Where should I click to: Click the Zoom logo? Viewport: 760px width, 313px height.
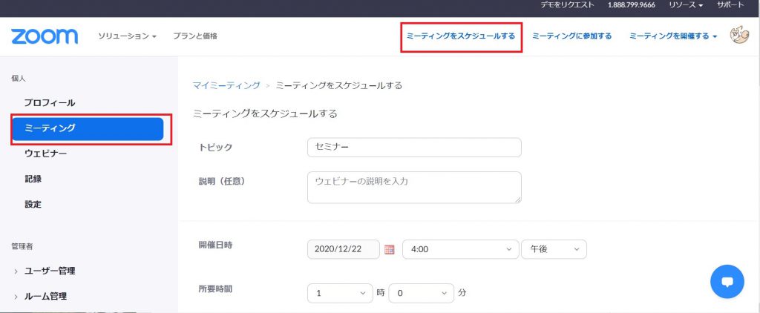point(45,36)
